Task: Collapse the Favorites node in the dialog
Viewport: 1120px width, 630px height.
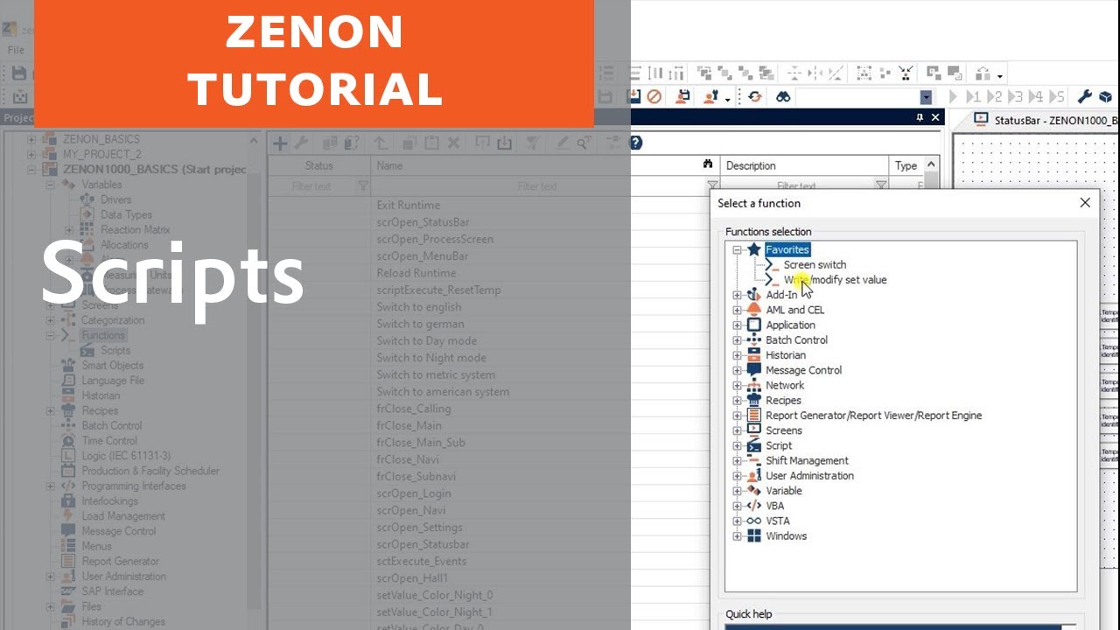Action: 737,250
